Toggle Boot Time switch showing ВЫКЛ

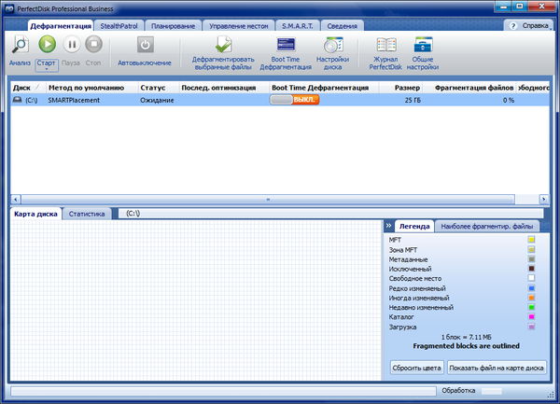[294, 100]
